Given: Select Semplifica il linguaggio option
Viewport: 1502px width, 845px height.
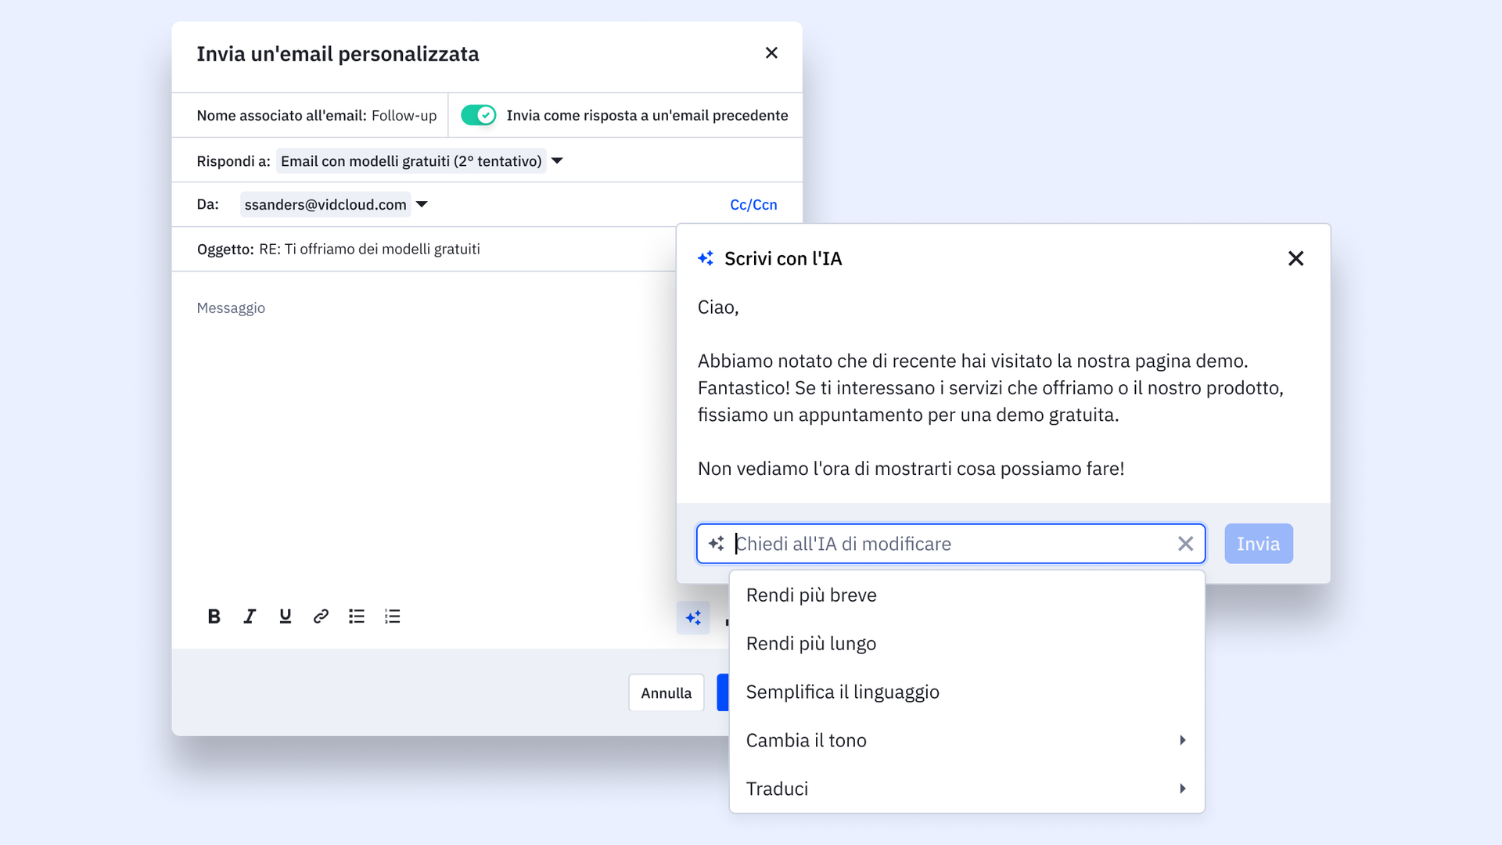Looking at the screenshot, I should click(x=843, y=692).
